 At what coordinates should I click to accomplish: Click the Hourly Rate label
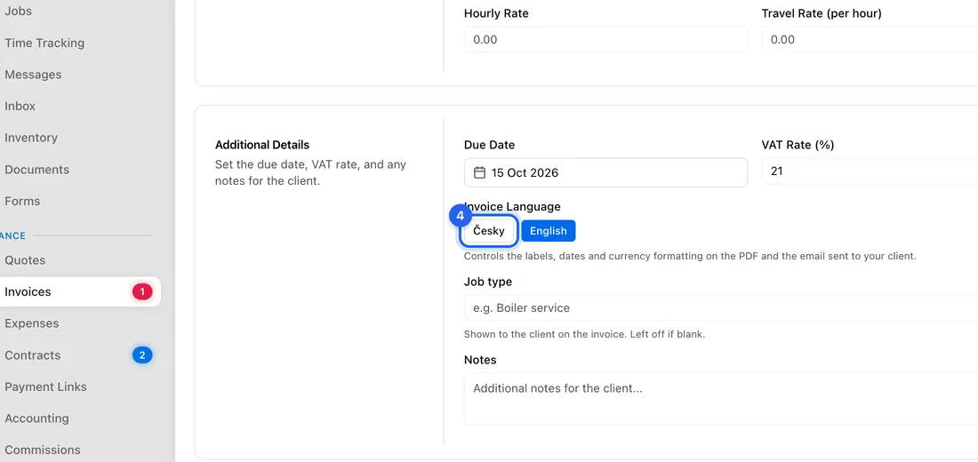(x=496, y=13)
